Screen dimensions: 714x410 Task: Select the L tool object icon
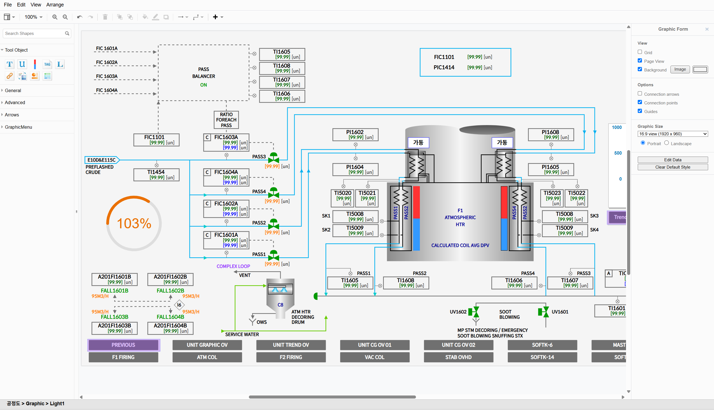click(60, 64)
